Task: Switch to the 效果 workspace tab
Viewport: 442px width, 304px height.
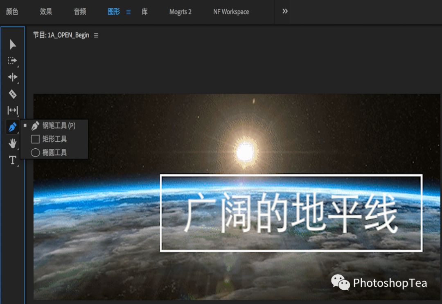Action: pos(46,11)
